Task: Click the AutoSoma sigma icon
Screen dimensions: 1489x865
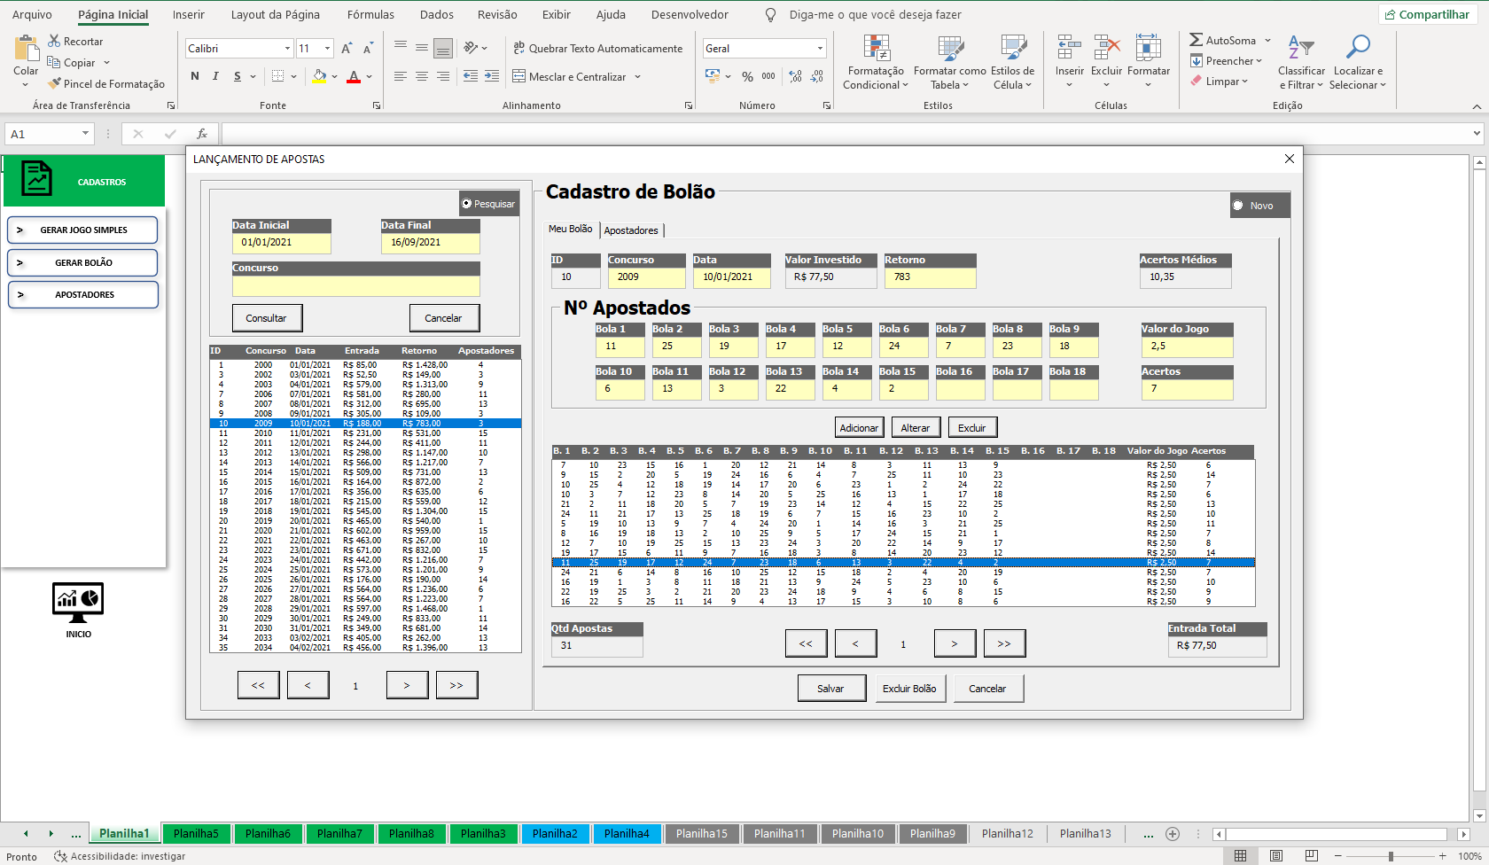Action: coord(1197,40)
